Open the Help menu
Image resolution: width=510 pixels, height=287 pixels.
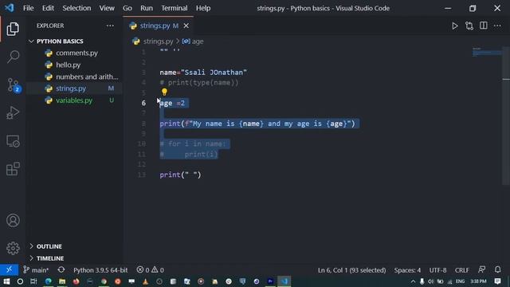pos(203,8)
